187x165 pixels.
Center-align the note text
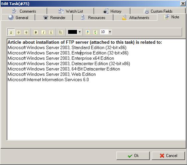pyautogui.click(x=19, y=32)
